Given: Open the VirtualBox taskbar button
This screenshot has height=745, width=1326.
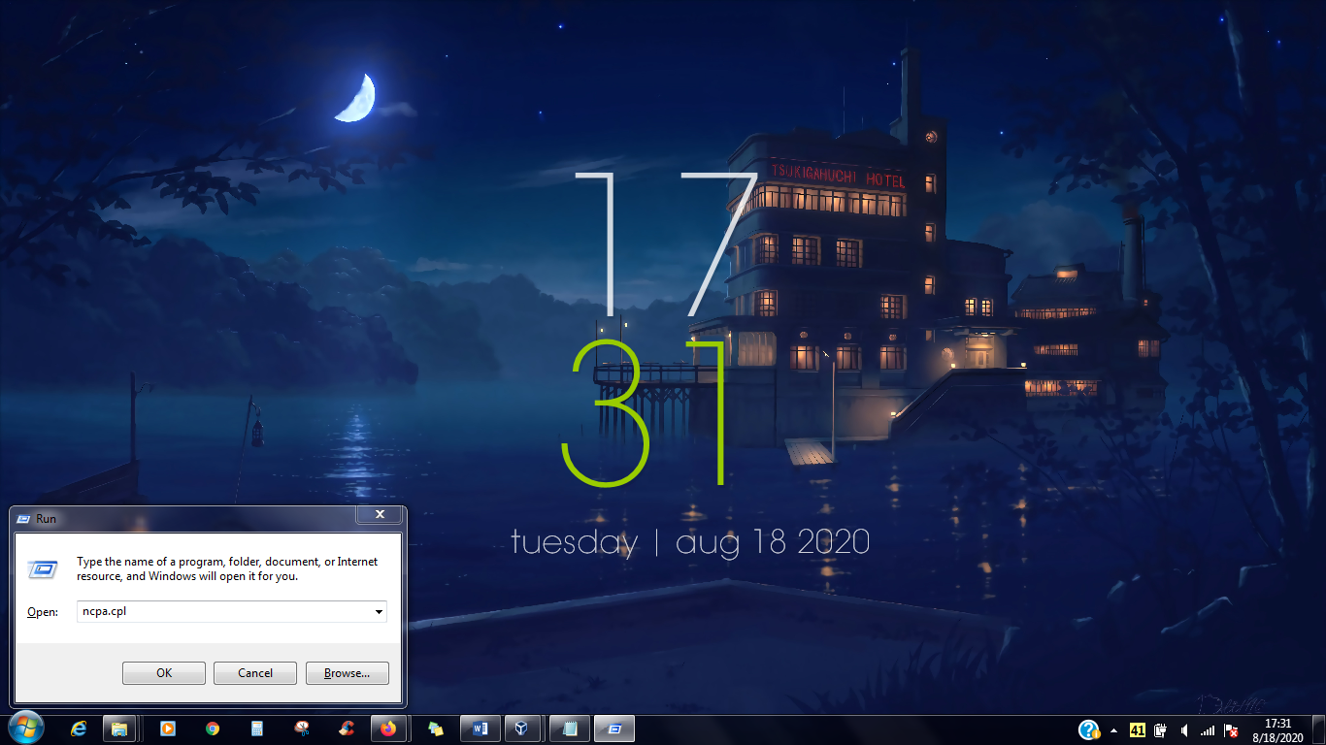Looking at the screenshot, I should coord(522,729).
